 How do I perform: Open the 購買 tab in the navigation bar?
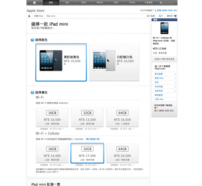click(x=51, y=3)
